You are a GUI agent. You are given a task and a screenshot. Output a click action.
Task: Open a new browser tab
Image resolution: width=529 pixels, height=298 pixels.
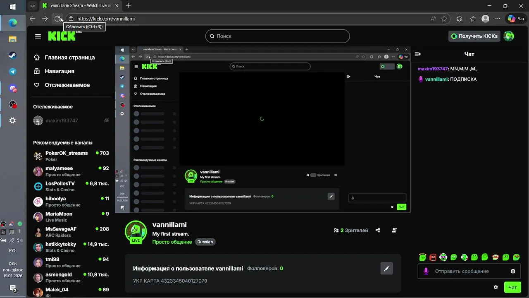[128, 5]
